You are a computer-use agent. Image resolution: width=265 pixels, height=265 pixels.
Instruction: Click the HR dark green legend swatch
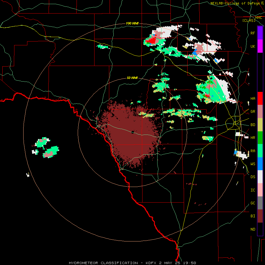[260, 138]
